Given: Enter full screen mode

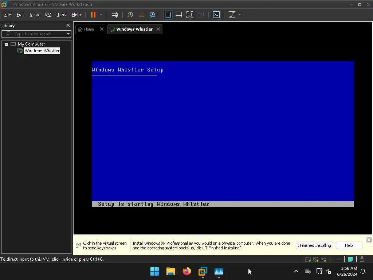Looking at the screenshot, I should pyautogui.click(x=189, y=15).
